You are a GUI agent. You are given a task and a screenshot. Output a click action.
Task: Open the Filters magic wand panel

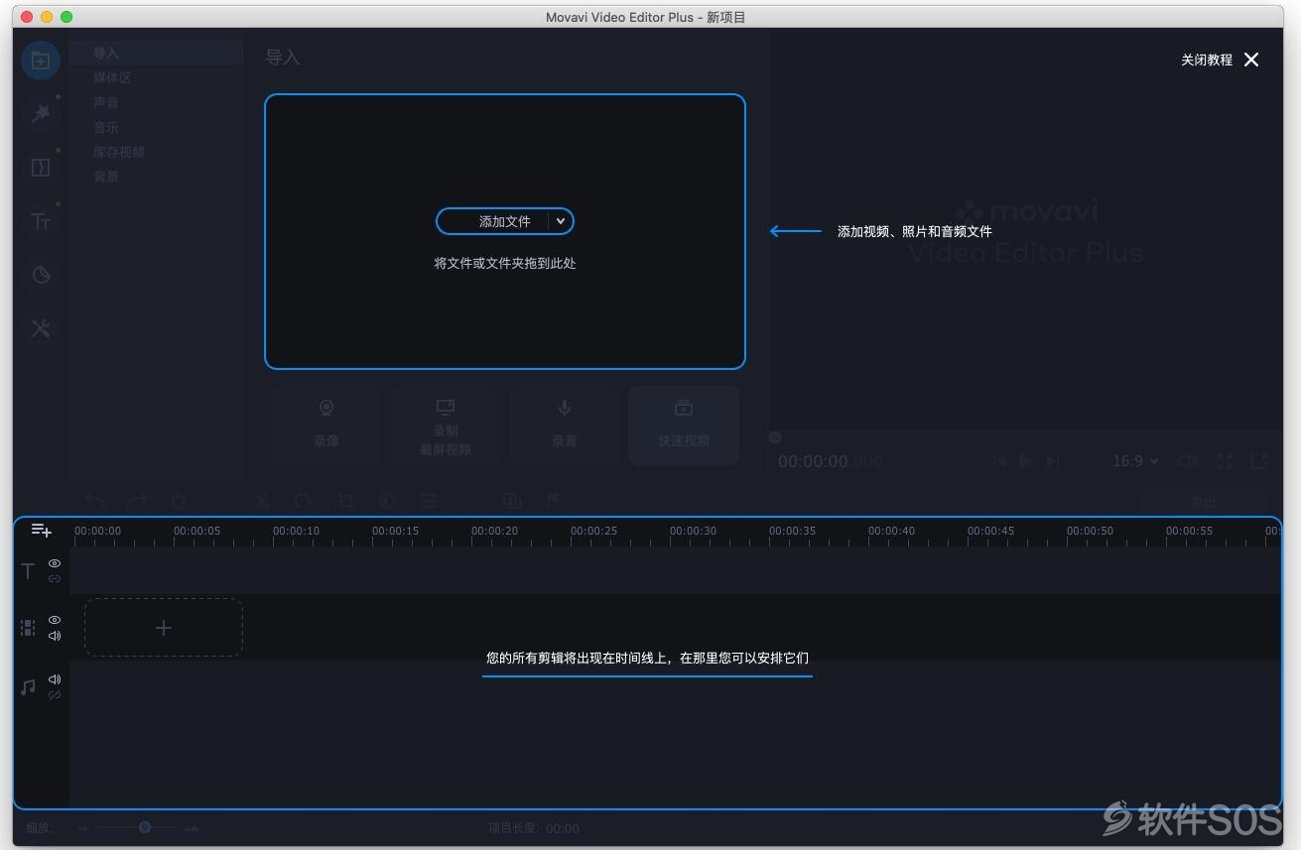(41, 114)
